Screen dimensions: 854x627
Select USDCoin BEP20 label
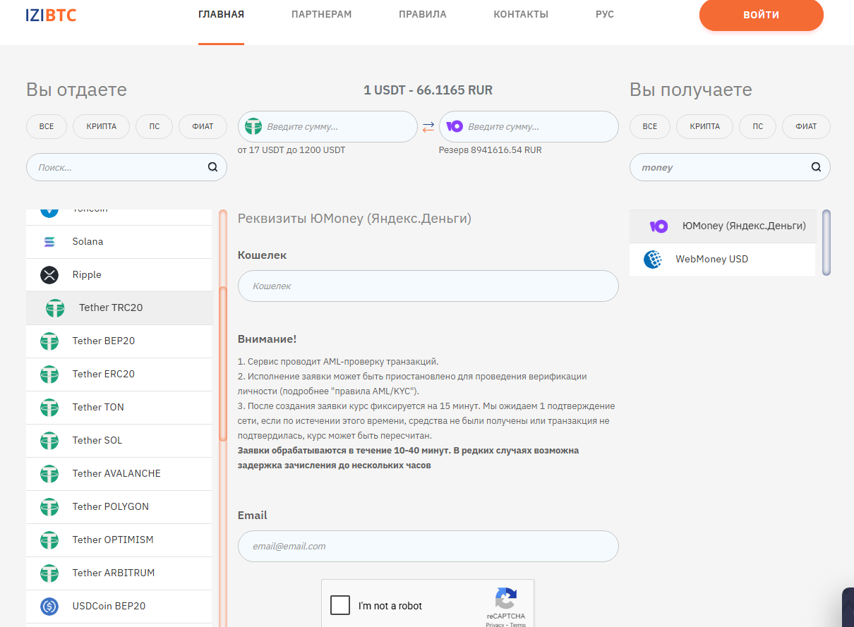[109, 607]
